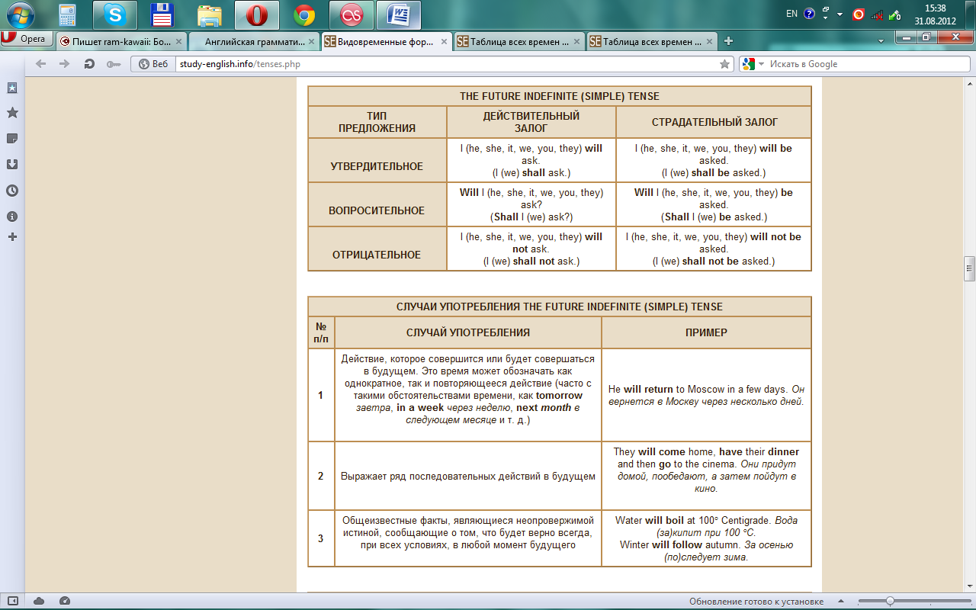Close the Пишет ram-kawaii tab
Screen dimensions: 976x610
coord(178,42)
